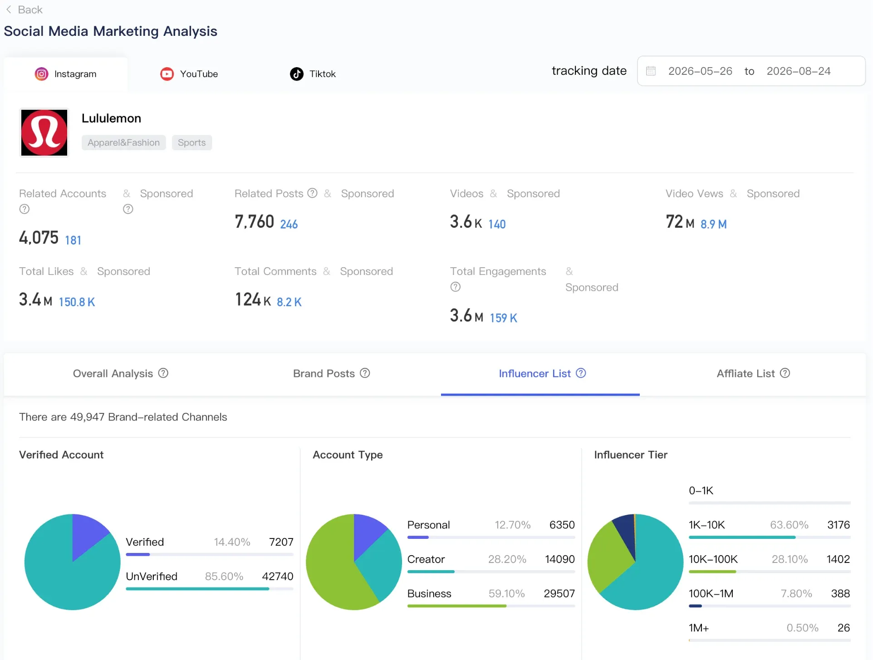Switch to the Instagram tab

tap(66, 74)
